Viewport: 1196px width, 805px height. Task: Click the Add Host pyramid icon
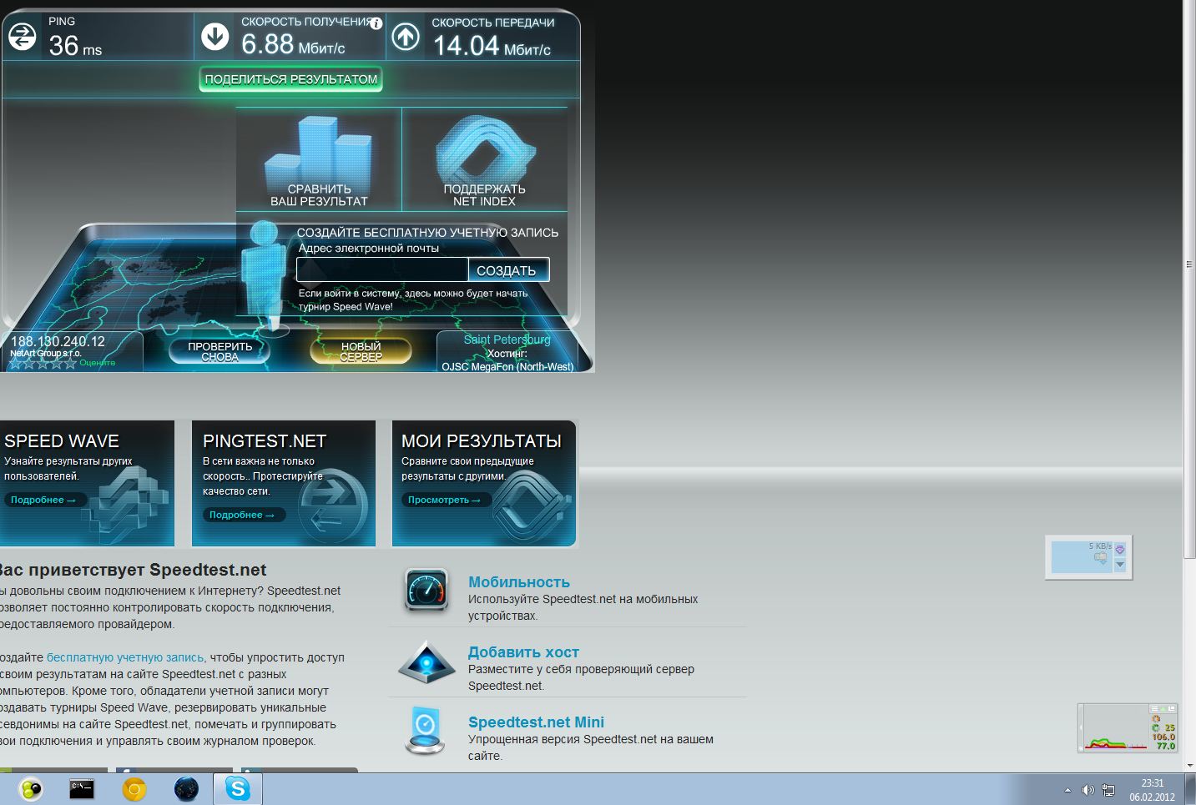point(426,662)
